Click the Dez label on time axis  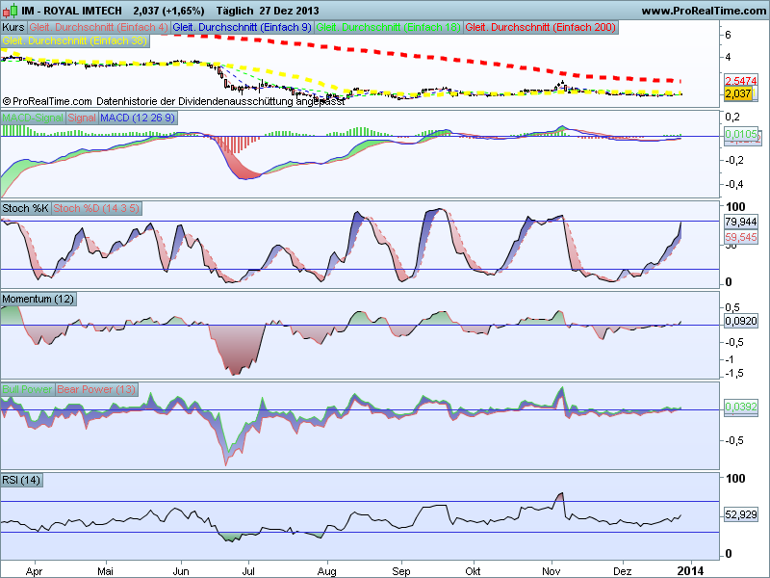pos(622,571)
